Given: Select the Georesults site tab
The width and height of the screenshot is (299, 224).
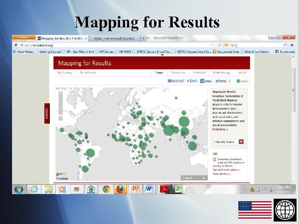Looking at the screenshot, I should click(x=178, y=73).
